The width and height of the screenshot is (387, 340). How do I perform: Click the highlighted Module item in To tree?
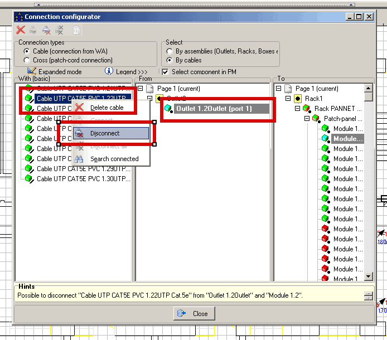(x=348, y=139)
